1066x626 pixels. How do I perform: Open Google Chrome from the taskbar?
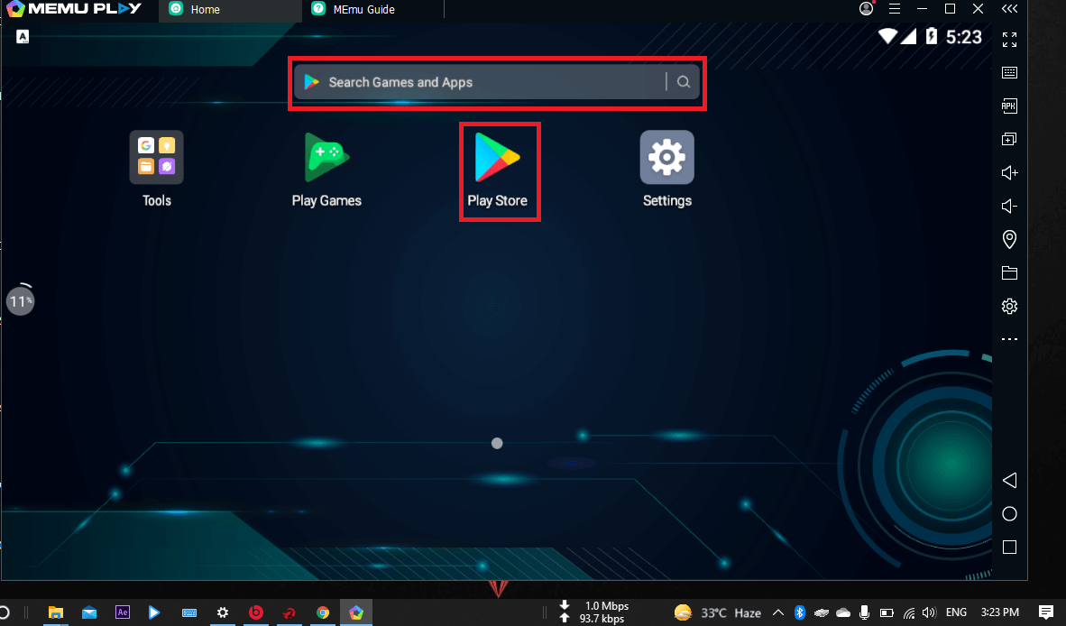pos(323,612)
